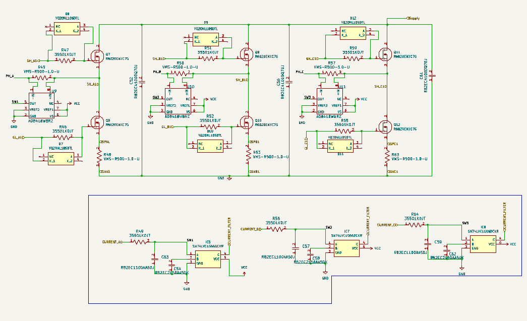Select resistor R63 symbol
This screenshot has height=321, width=527.
(x=387, y=157)
